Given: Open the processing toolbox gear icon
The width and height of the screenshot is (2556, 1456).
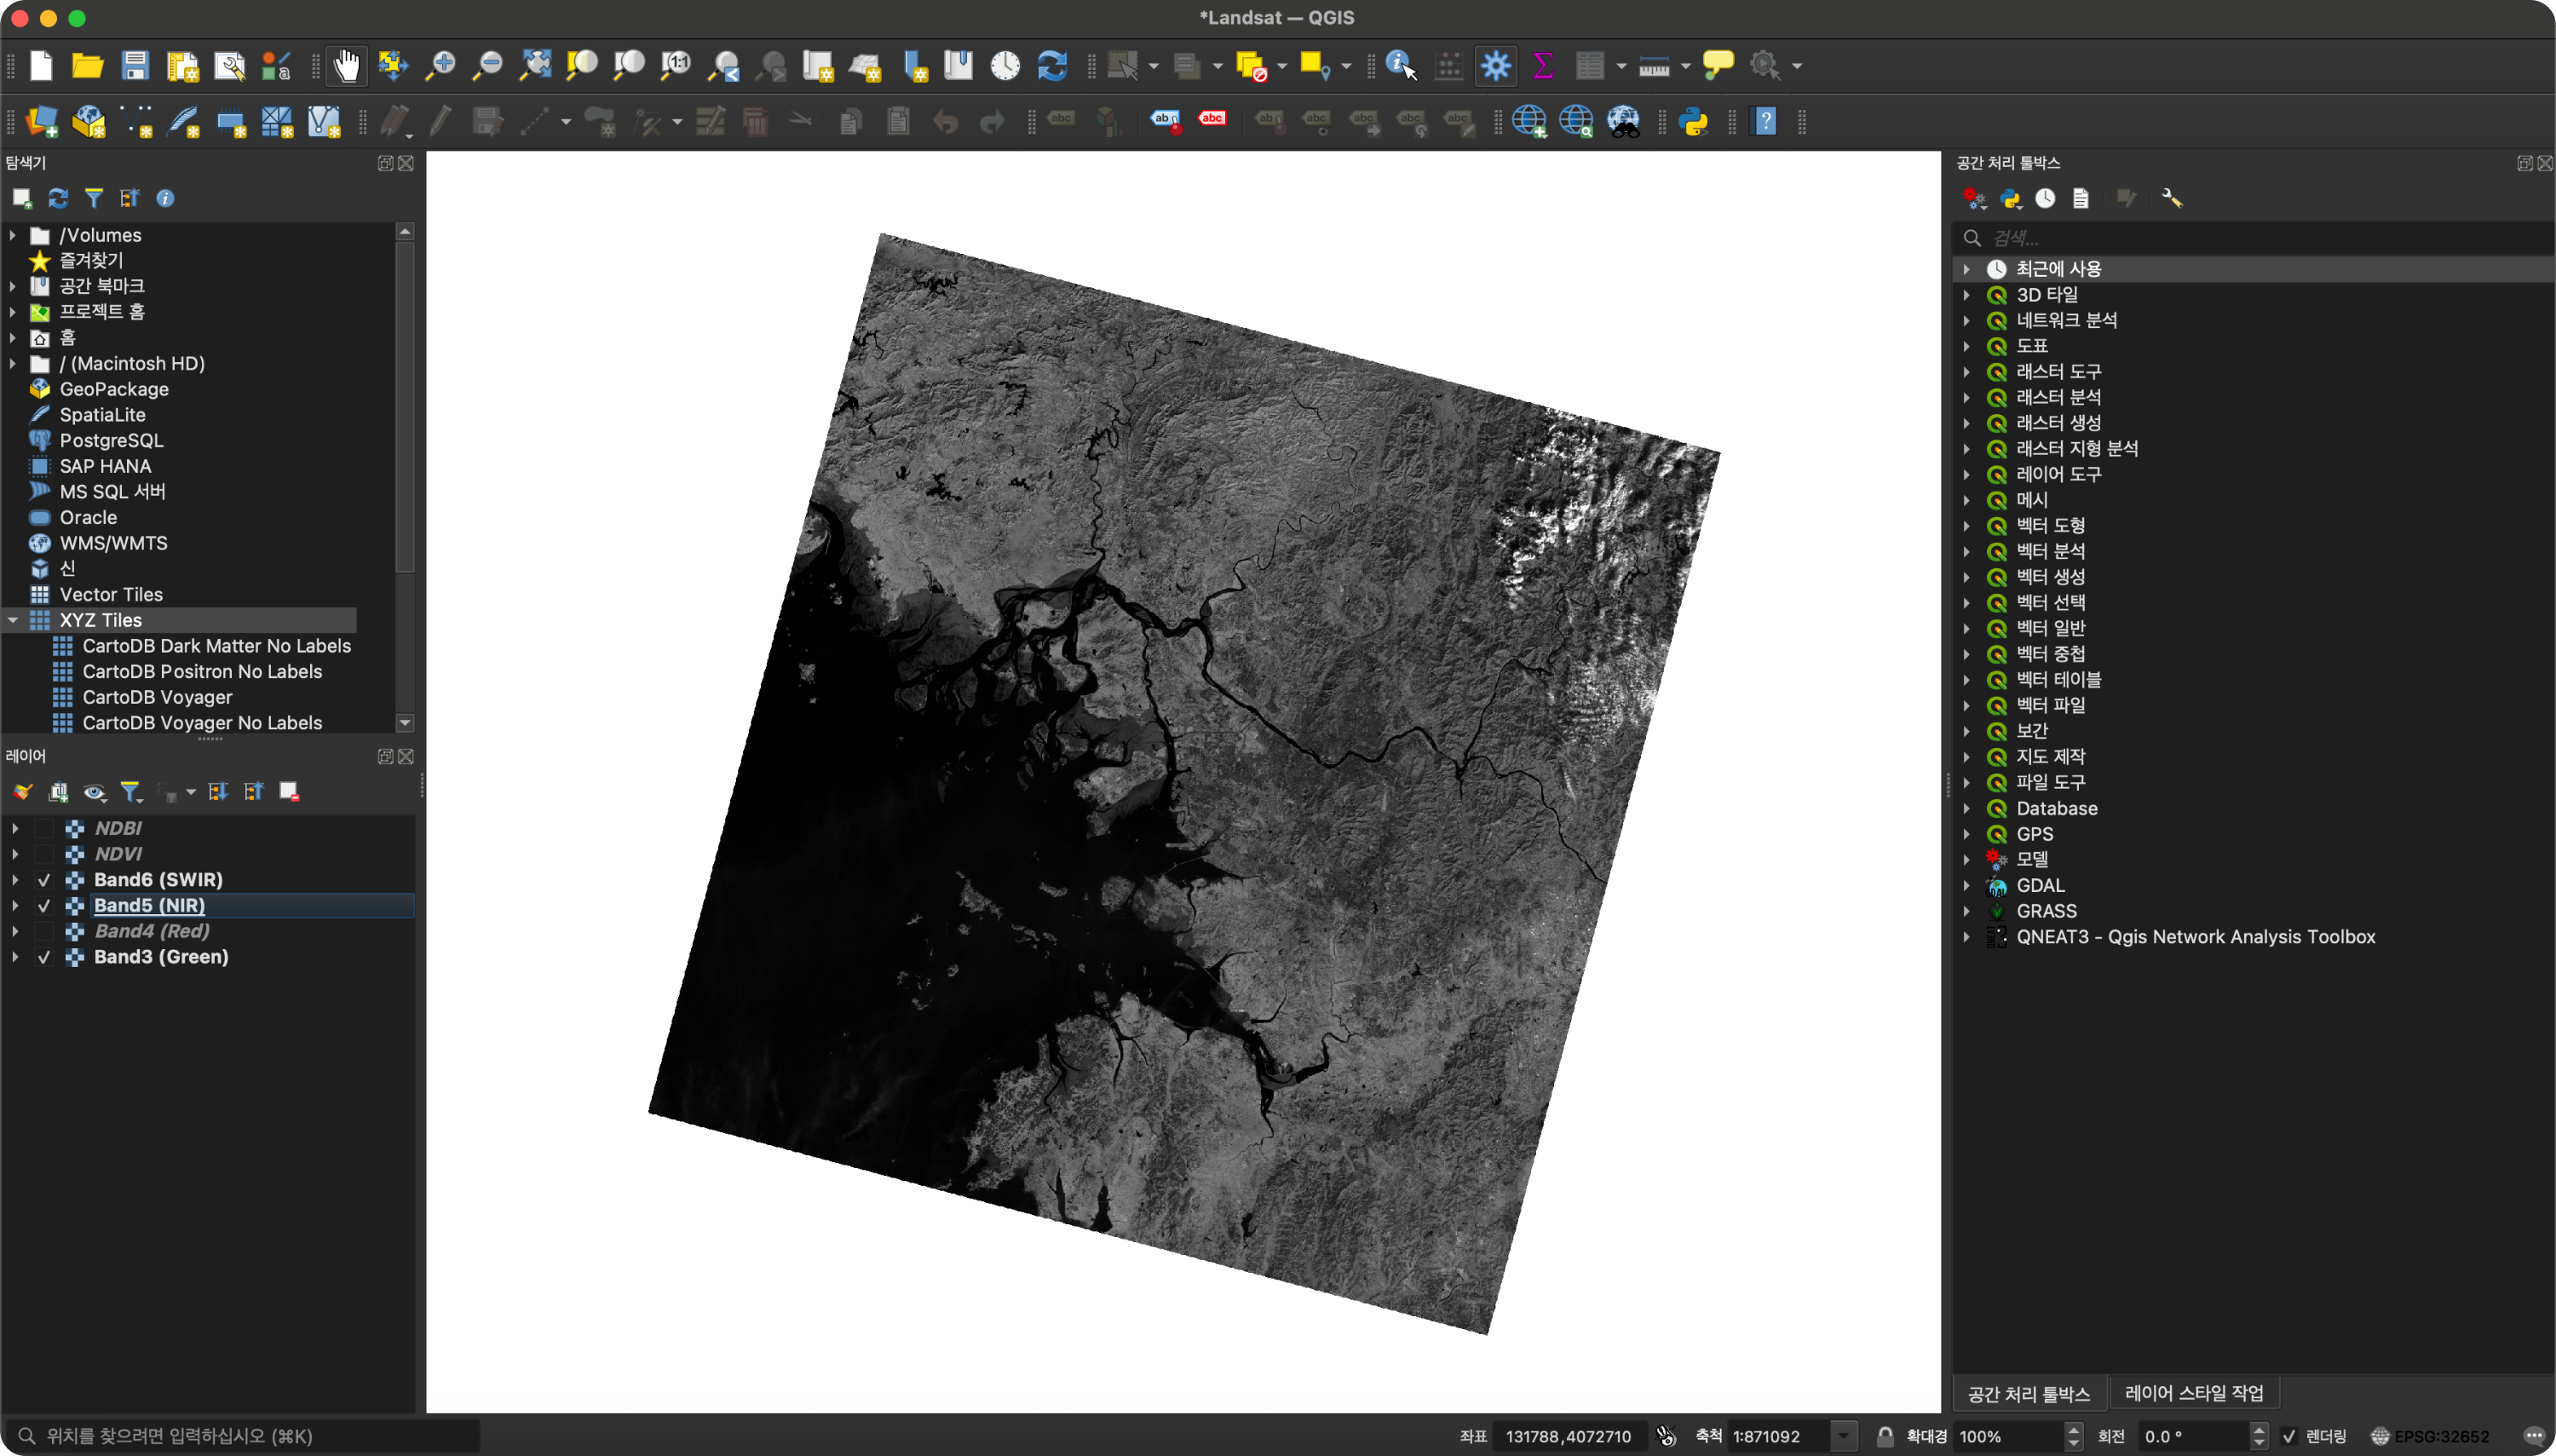Looking at the screenshot, I should coord(1495,66).
